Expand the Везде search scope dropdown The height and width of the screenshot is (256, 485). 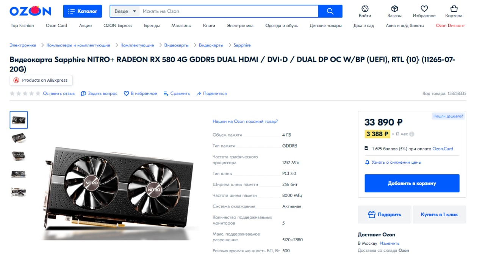pos(125,11)
